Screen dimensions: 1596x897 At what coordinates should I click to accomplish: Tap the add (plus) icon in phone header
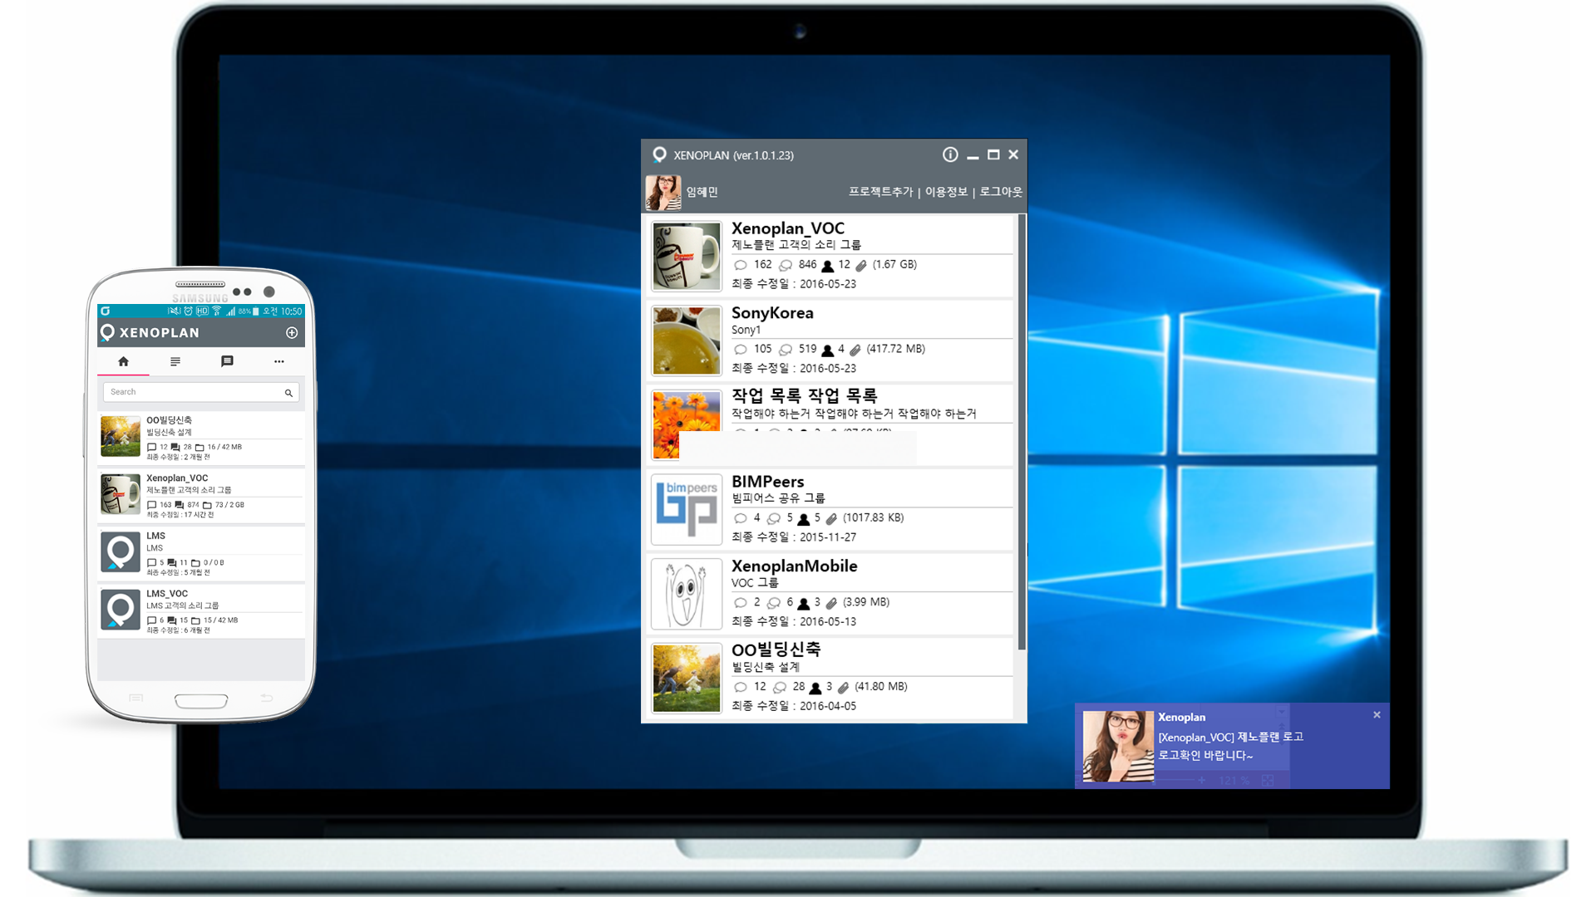click(292, 332)
